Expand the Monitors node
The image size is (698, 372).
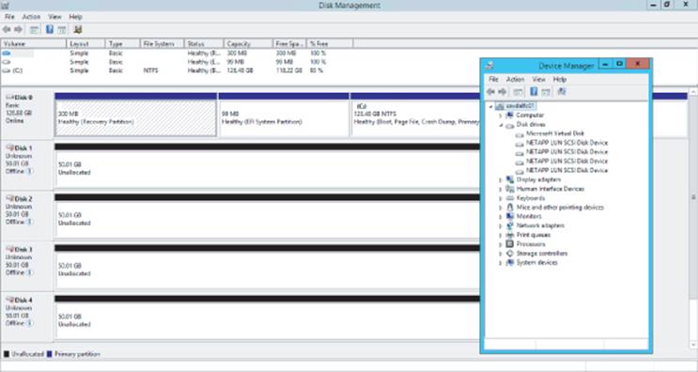501,217
